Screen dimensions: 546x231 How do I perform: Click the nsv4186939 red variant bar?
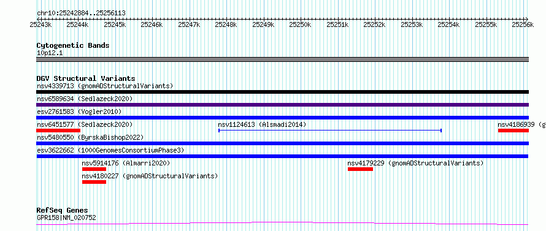tap(513, 131)
